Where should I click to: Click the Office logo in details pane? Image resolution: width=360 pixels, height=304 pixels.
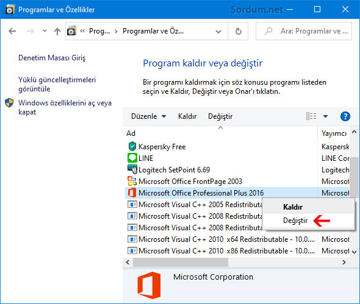(149, 285)
